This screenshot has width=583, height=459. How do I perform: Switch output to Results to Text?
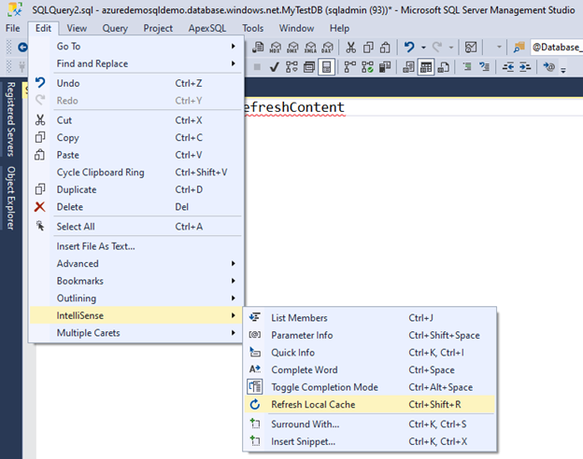408,67
